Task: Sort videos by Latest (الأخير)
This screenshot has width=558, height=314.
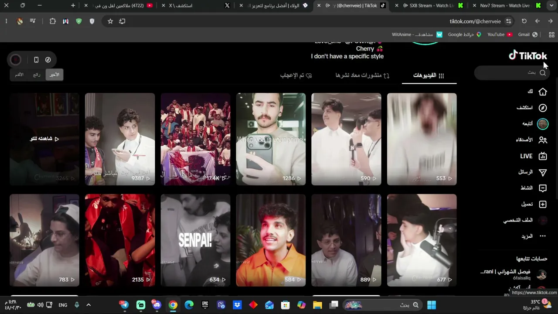Action: 54,75
